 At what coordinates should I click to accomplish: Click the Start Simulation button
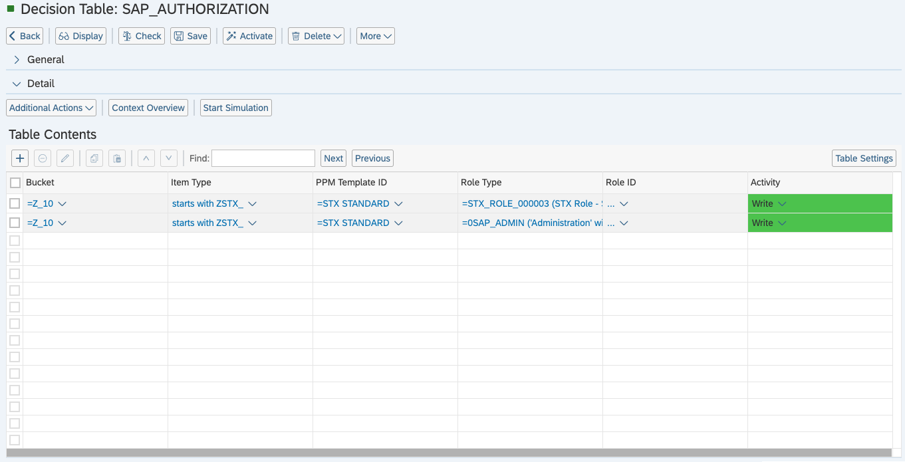point(235,108)
